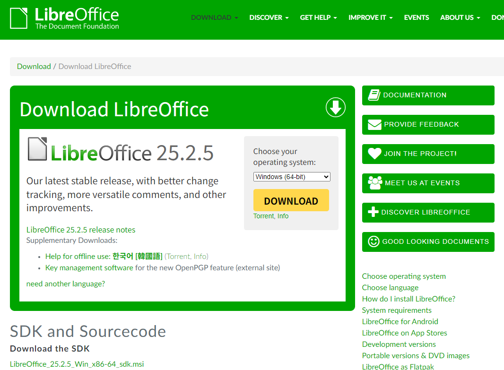Click the smiley icon for Good Looking Documents
Image resolution: width=504 pixels, height=370 pixels.
374,241
